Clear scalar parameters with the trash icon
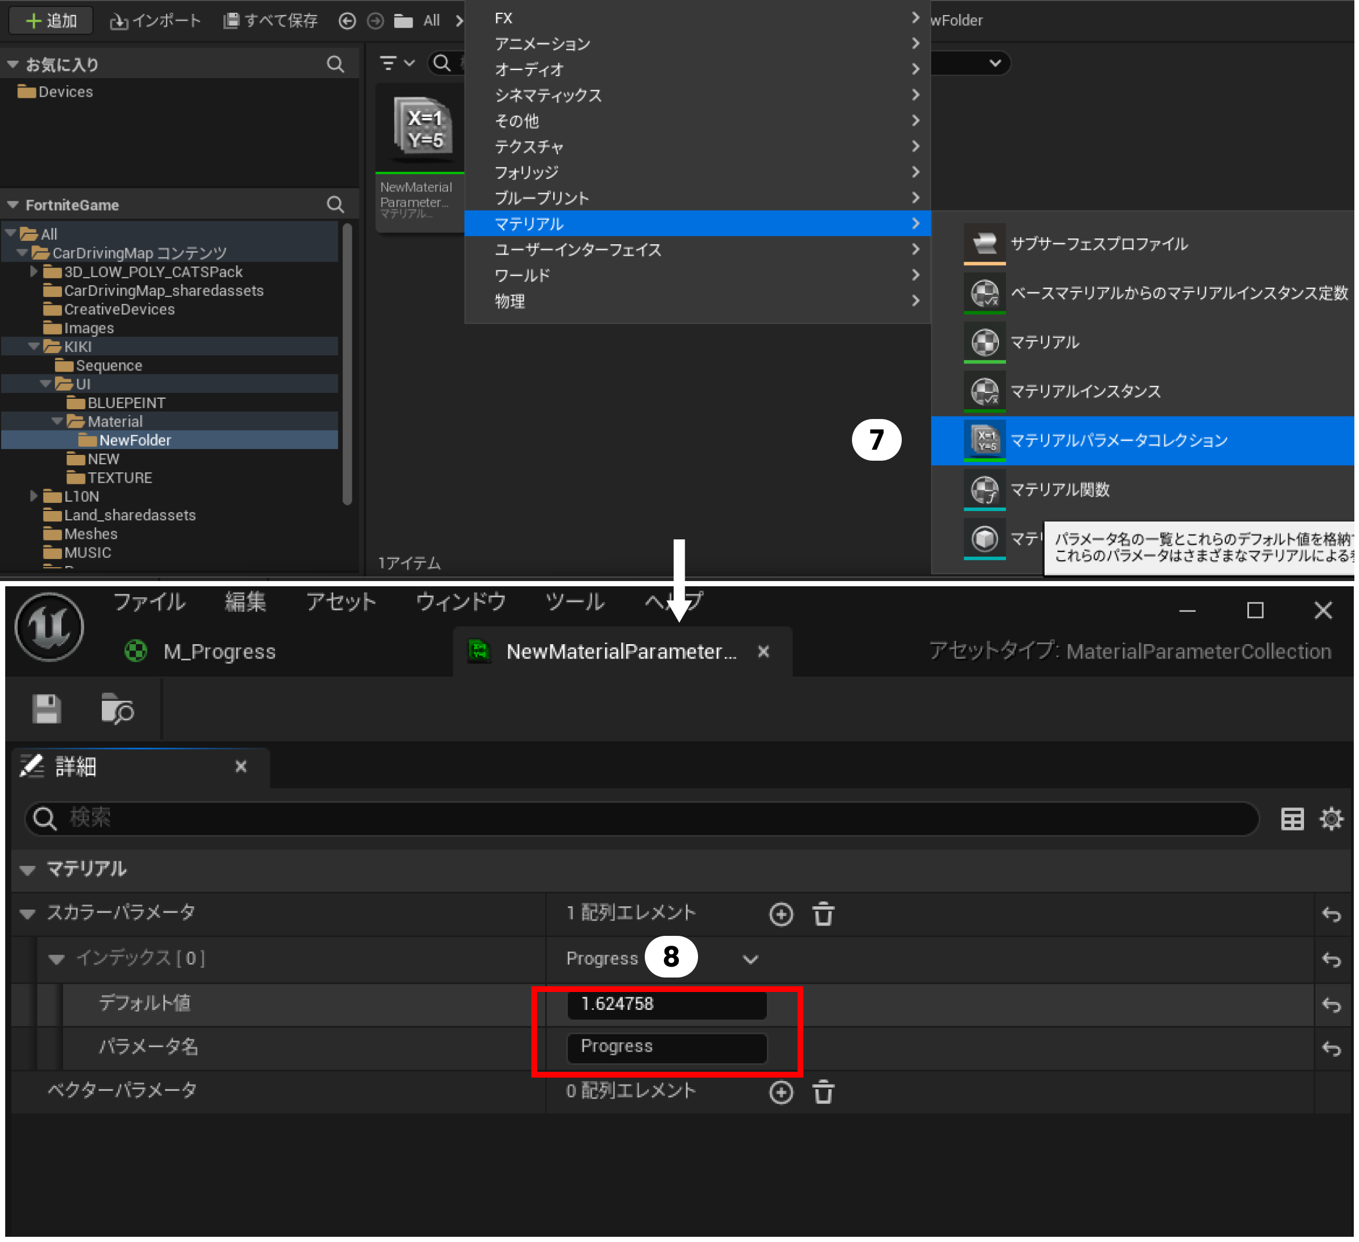Viewport: 1359px width, 1242px height. click(824, 914)
